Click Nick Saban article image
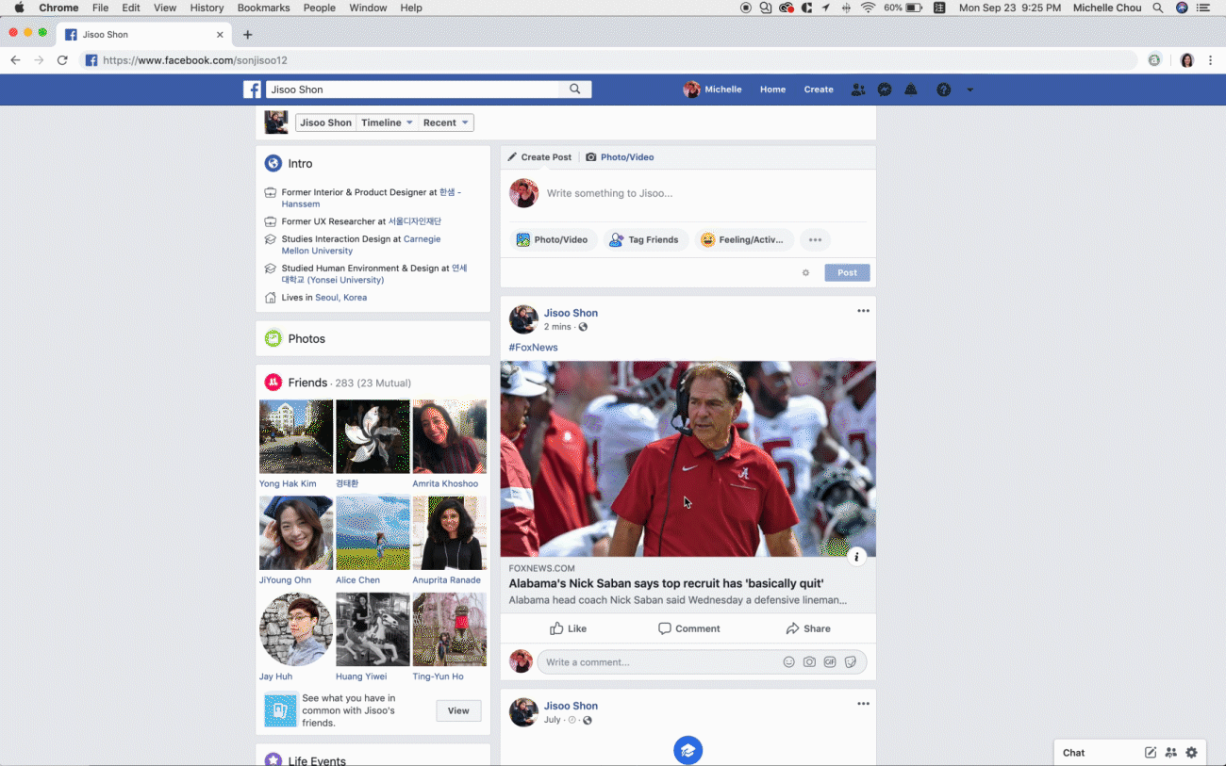 click(x=688, y=459)
